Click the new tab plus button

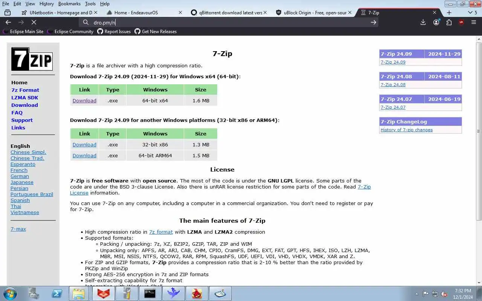449,12
